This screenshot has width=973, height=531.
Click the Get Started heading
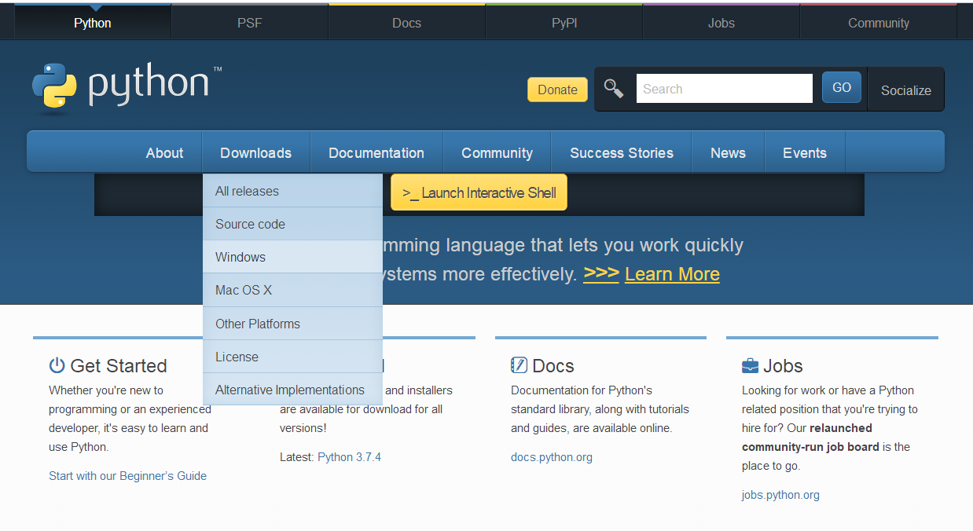pyautogui.click(x=119, y=366)
